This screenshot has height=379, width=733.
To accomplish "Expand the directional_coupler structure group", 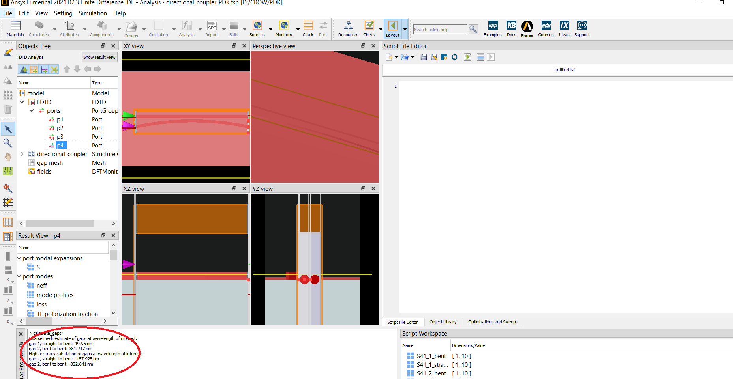I will (x=22, y=154).
